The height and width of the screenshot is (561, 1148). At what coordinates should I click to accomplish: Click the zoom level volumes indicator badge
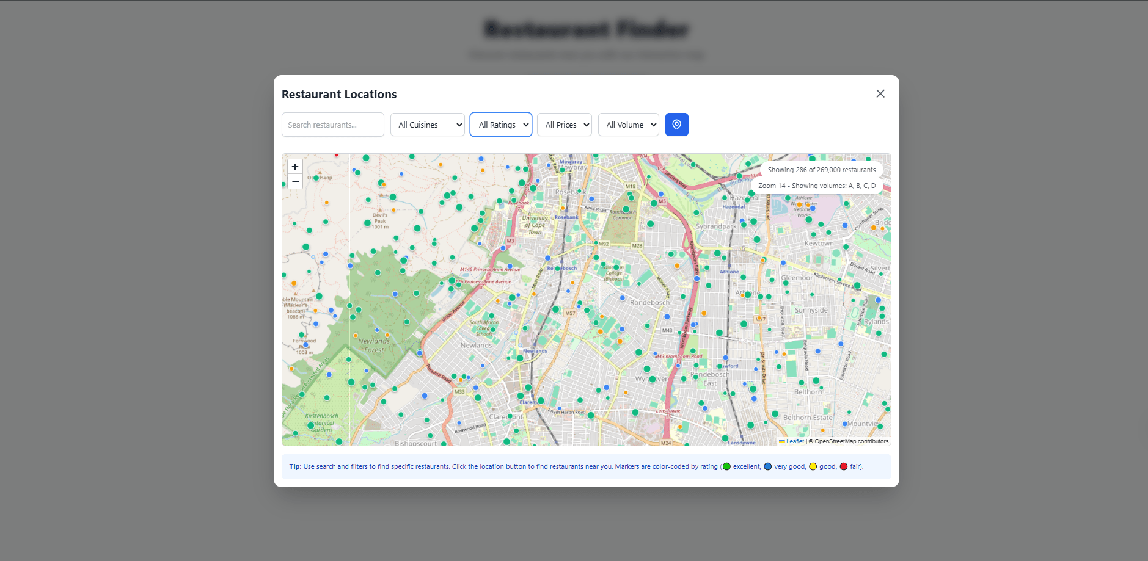(x=816, y=186)
